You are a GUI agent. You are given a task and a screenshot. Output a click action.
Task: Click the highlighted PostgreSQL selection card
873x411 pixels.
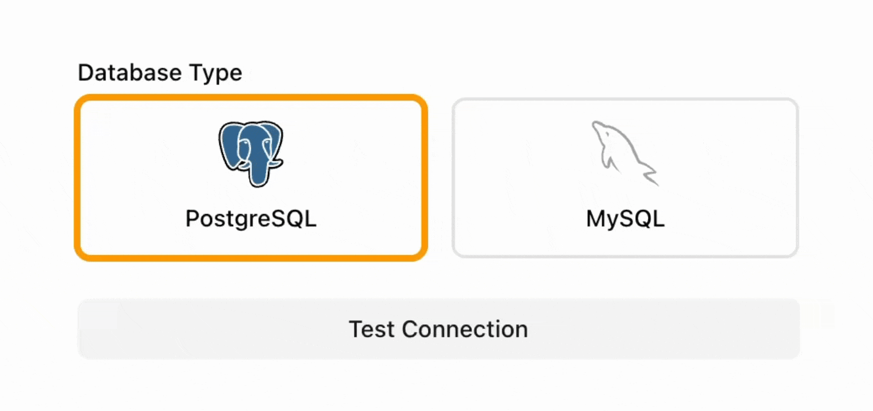click(x=251, y=177)
